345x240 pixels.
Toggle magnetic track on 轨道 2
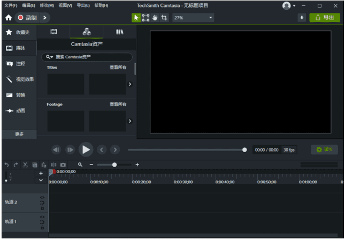coord(42,202)
